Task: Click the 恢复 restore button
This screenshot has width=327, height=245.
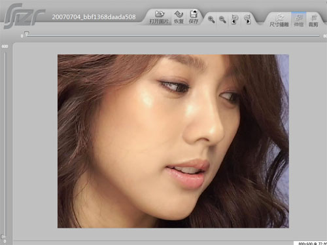Action: 179,17
